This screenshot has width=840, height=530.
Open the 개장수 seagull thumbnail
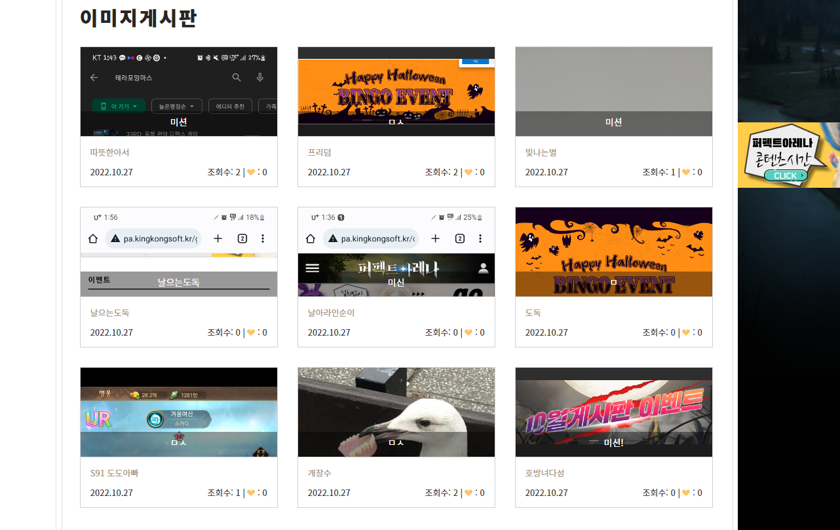point(396,412)
